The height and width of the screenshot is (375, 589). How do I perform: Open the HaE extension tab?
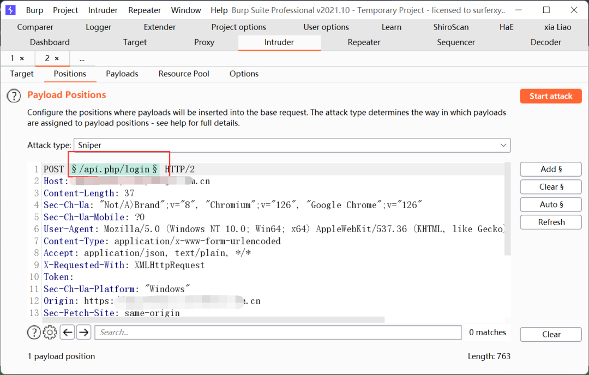pyautogui.click(x=506, y=27)
